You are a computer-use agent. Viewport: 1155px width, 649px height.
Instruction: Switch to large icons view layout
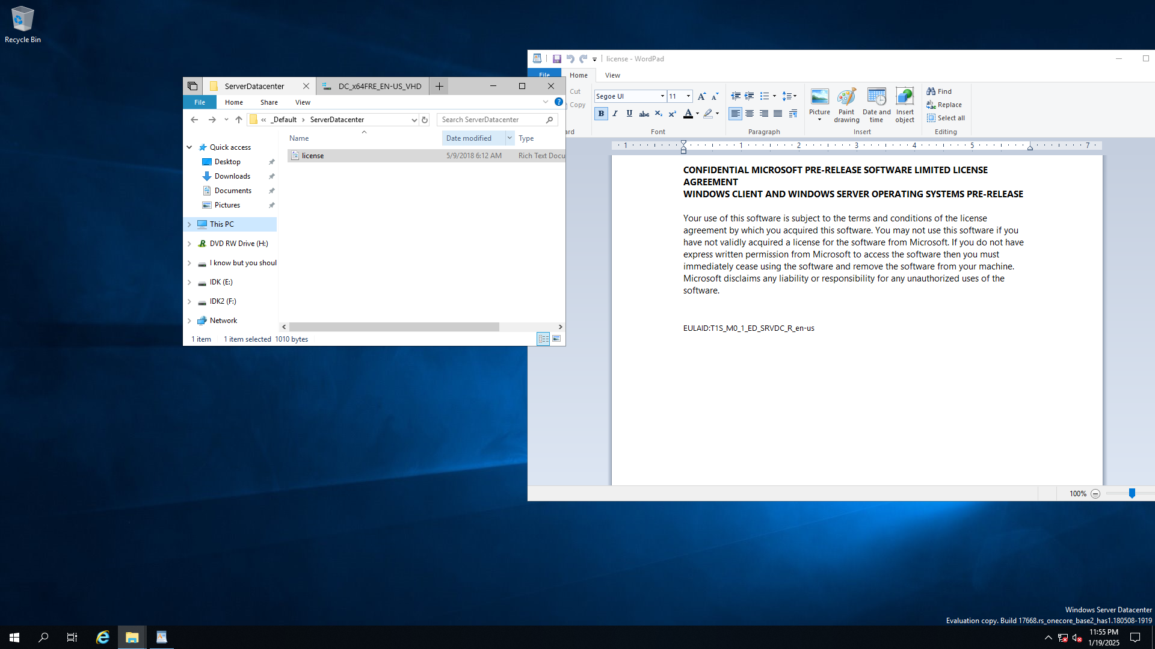pos(557,339)
